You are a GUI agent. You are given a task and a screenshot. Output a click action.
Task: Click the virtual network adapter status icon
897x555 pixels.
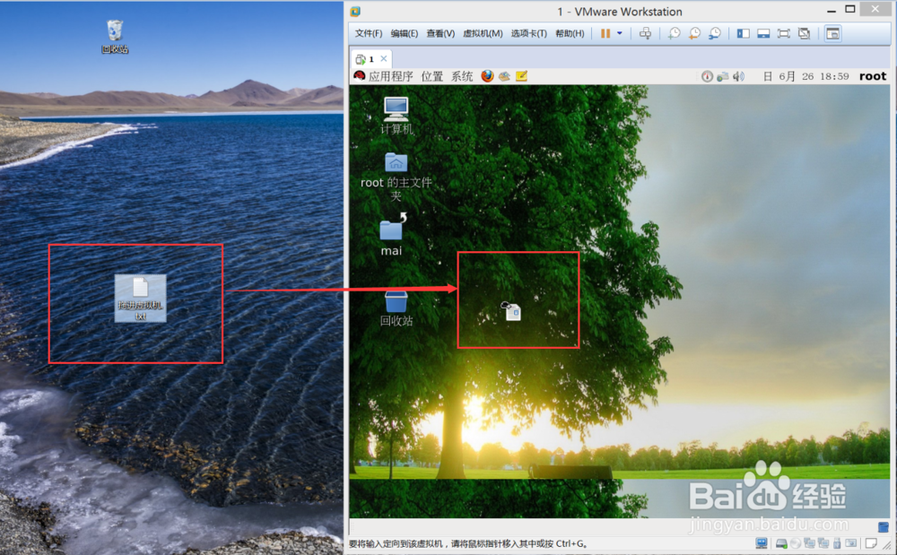click(x=809, y=542)
